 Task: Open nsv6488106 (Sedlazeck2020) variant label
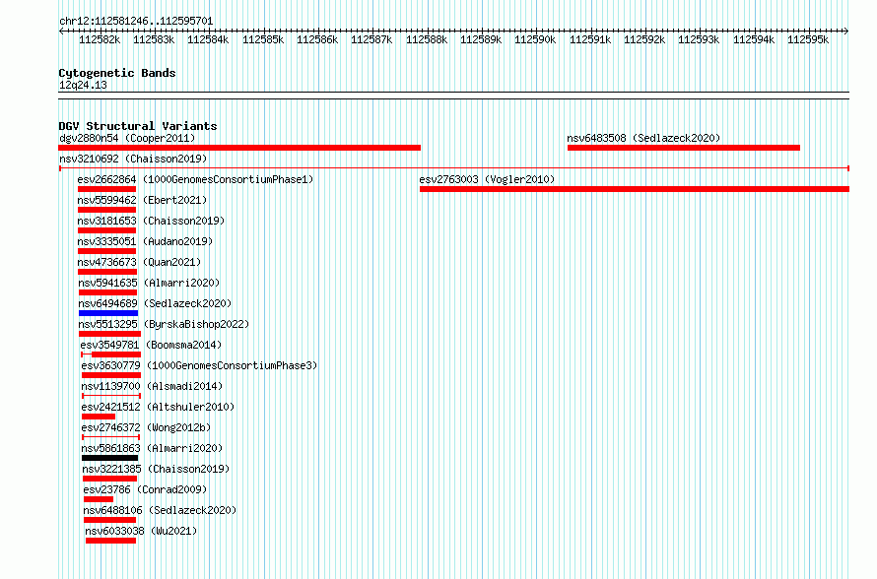160,510
